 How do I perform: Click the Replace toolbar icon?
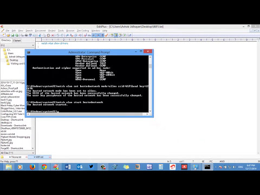click(x=71, y=35)
